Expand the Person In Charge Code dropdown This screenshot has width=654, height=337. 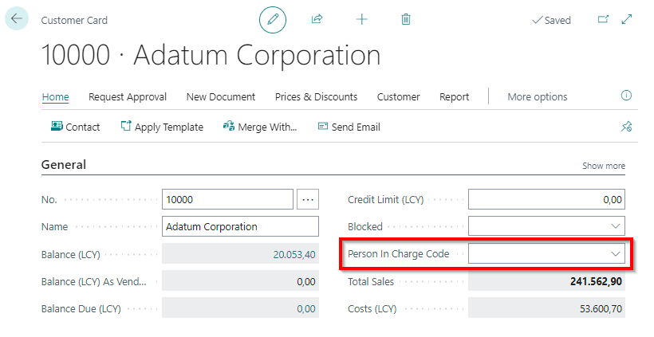point(616,254)
